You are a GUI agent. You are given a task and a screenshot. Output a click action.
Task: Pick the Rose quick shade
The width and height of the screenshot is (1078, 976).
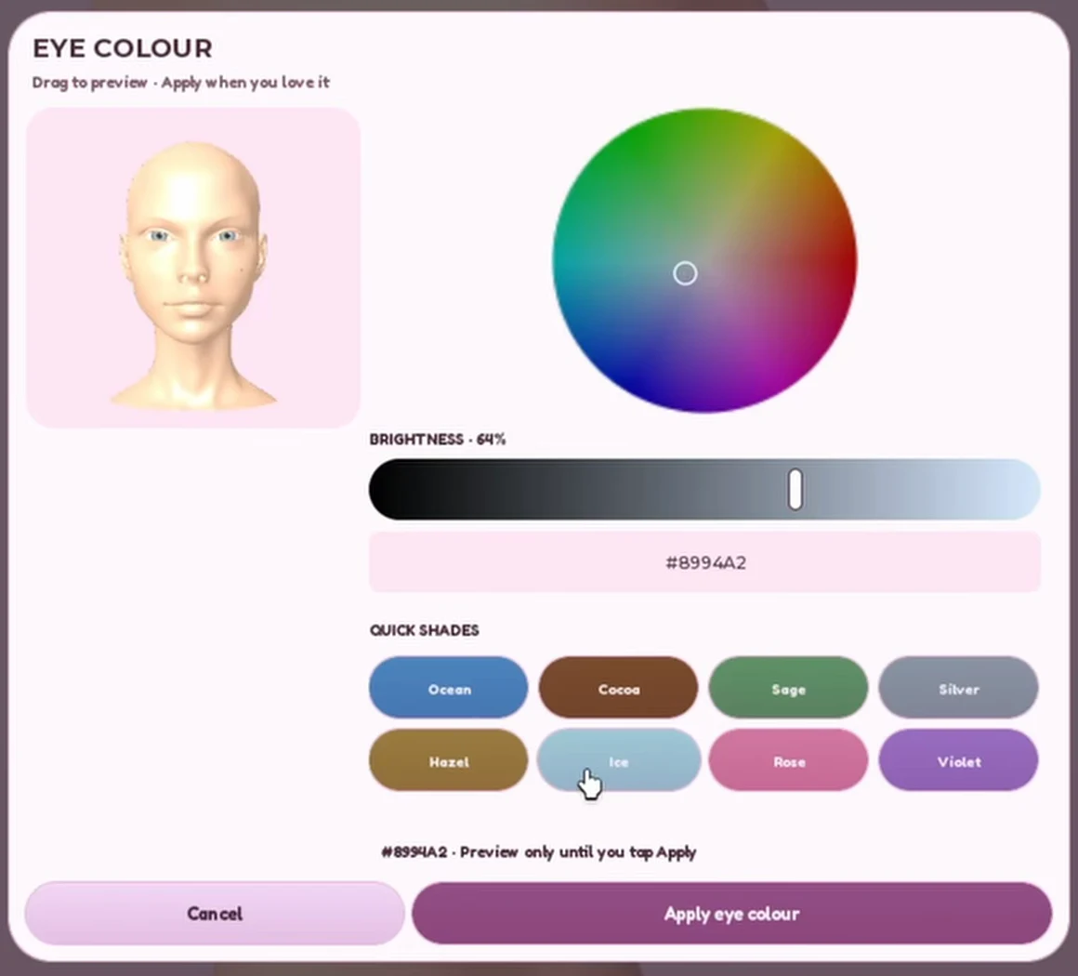788,760
